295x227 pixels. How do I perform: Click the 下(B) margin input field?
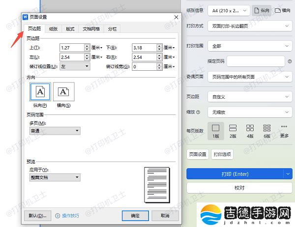coord(144,48)
